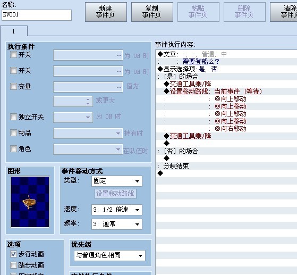Select the first 交通工具乘/降 command
The height and width of the screenshot is (275, 297).
[227, 84]
